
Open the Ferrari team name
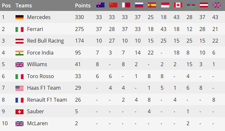coord(35,29)
